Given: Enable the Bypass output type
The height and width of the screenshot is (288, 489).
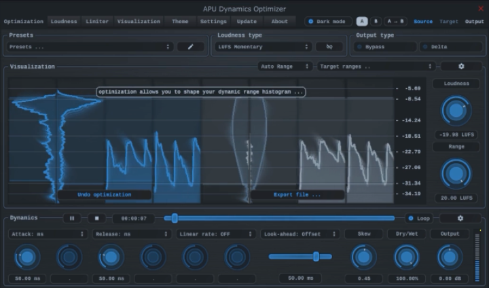Looking at the screenshot, I should click(385, 47).
